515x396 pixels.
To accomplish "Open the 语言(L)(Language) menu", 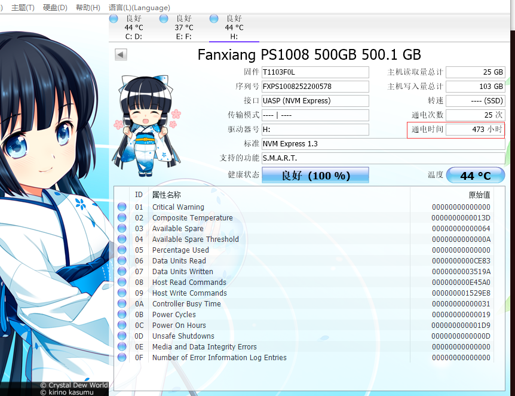I will pyautogui.click(x=139, y=8).
